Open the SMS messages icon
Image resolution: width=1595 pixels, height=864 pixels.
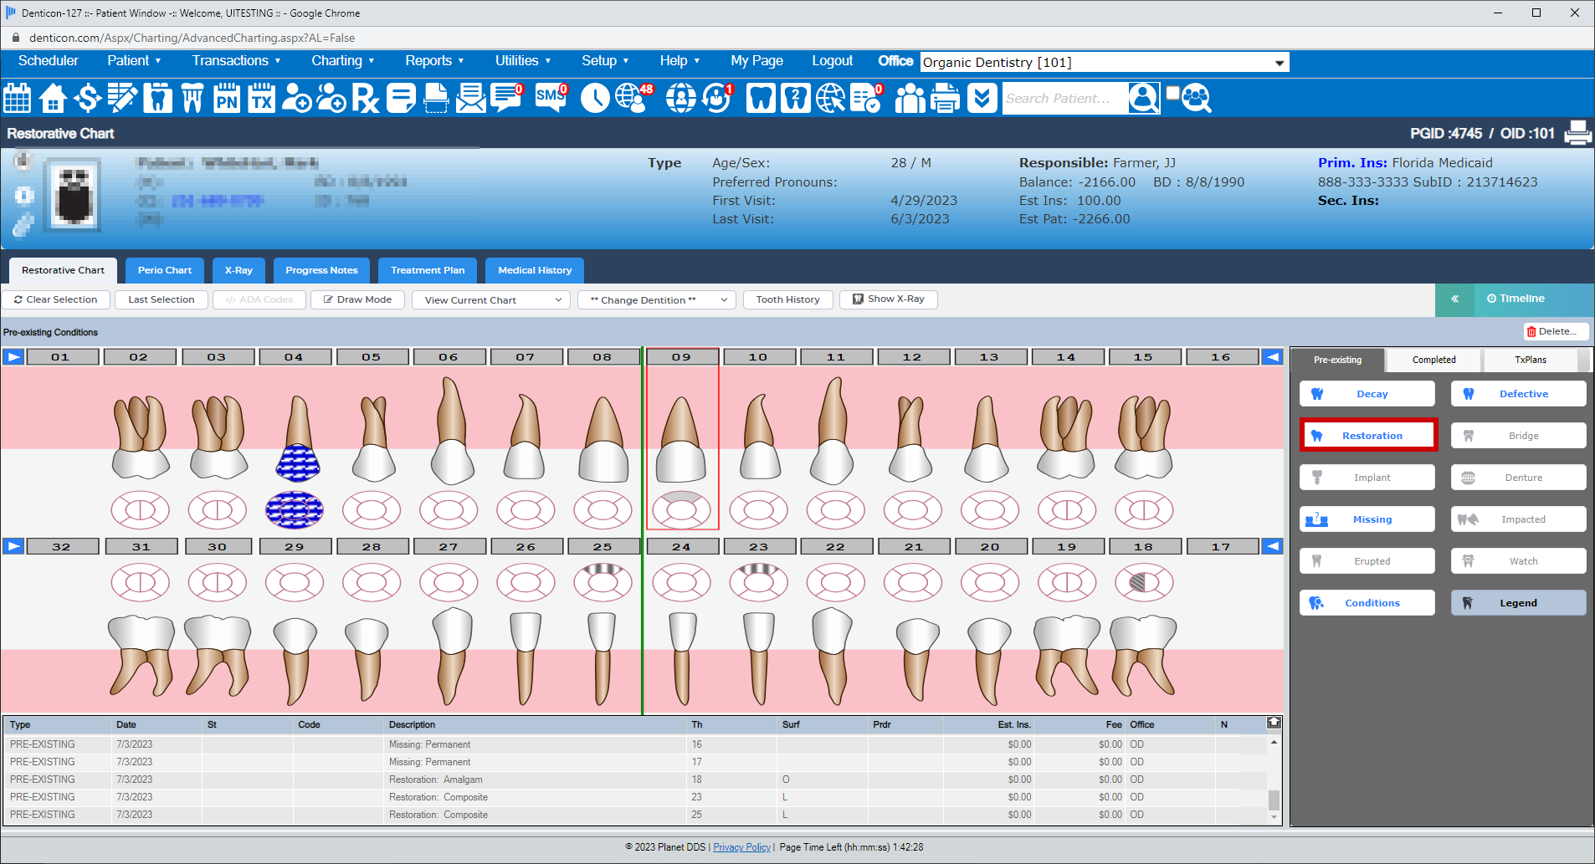click(549, 98)
